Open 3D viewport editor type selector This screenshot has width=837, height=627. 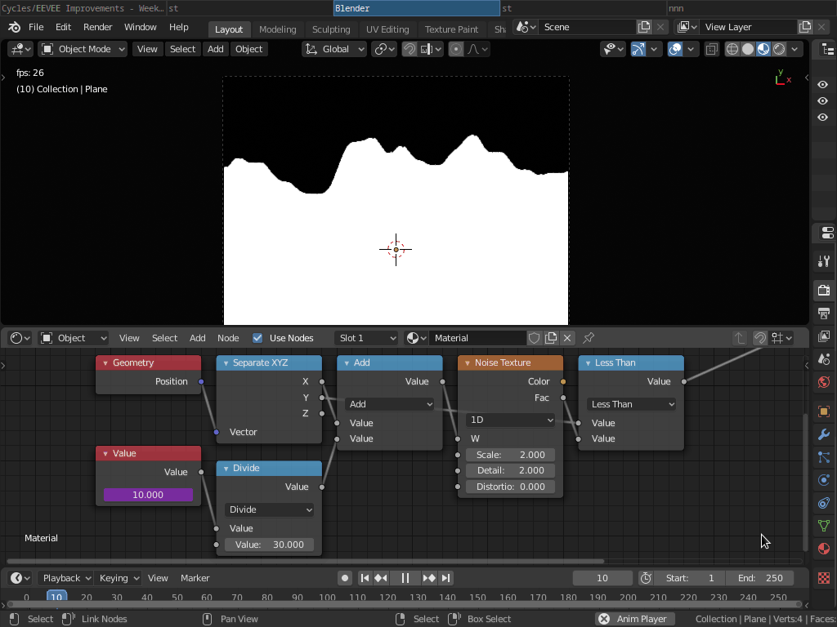(20, 49)
